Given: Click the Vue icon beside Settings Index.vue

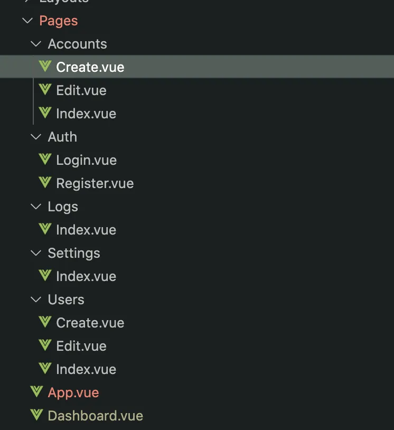Looking at the screenshot, I should [45, 276].
